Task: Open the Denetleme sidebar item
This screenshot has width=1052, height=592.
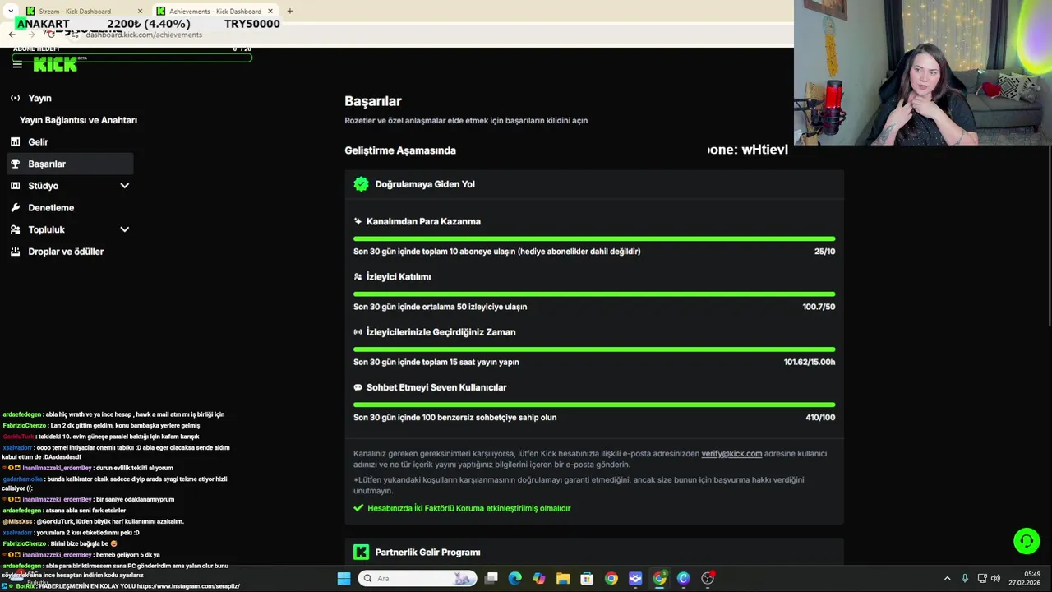Action: [x=70, y=207]
